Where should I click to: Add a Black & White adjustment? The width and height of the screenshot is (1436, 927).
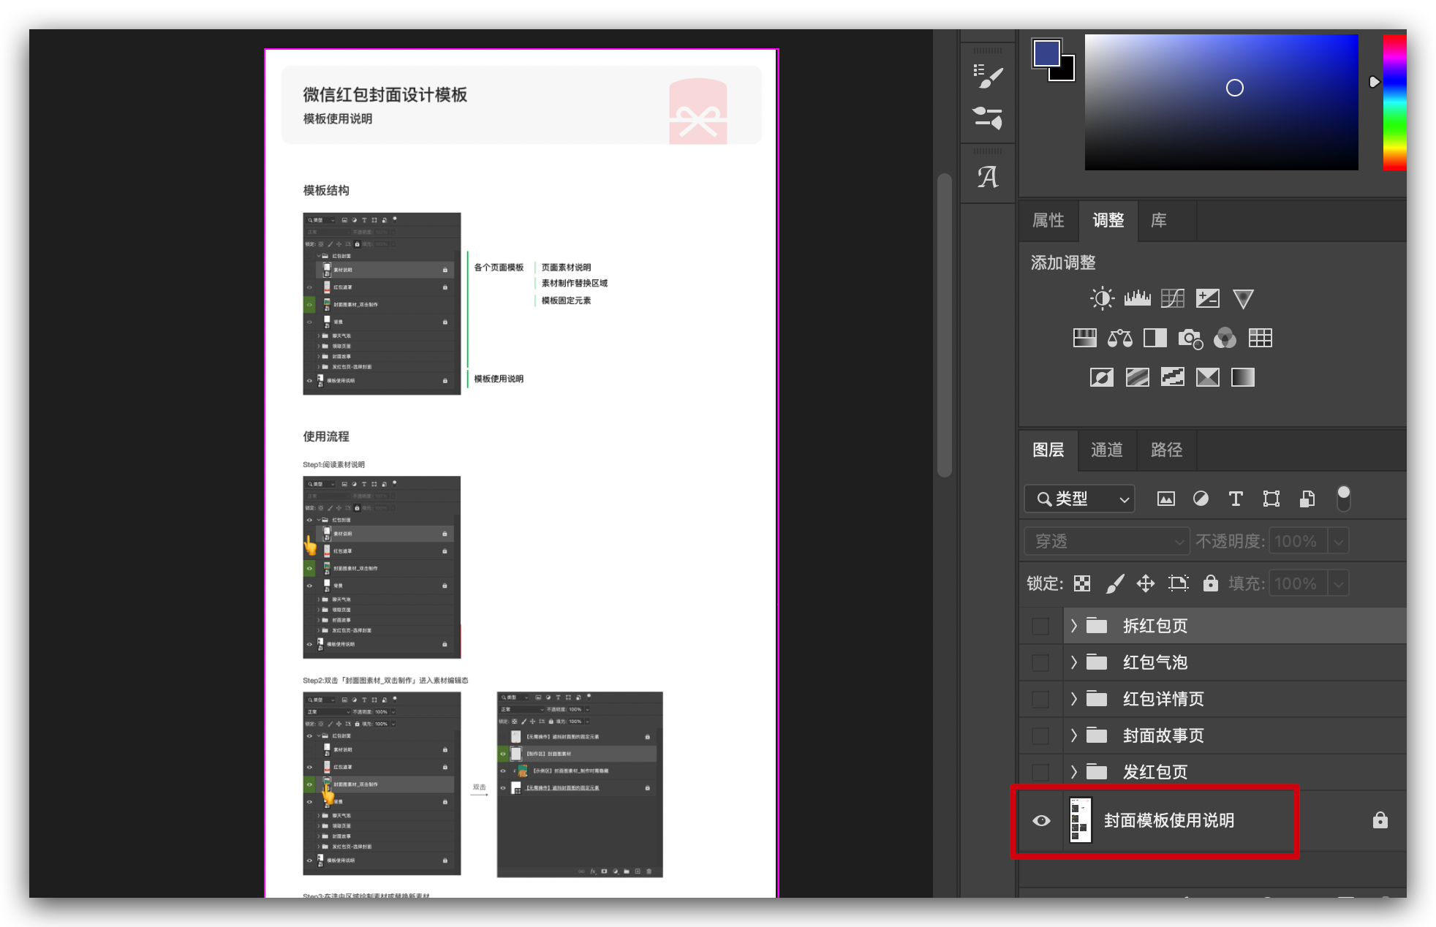(1155, 338)
